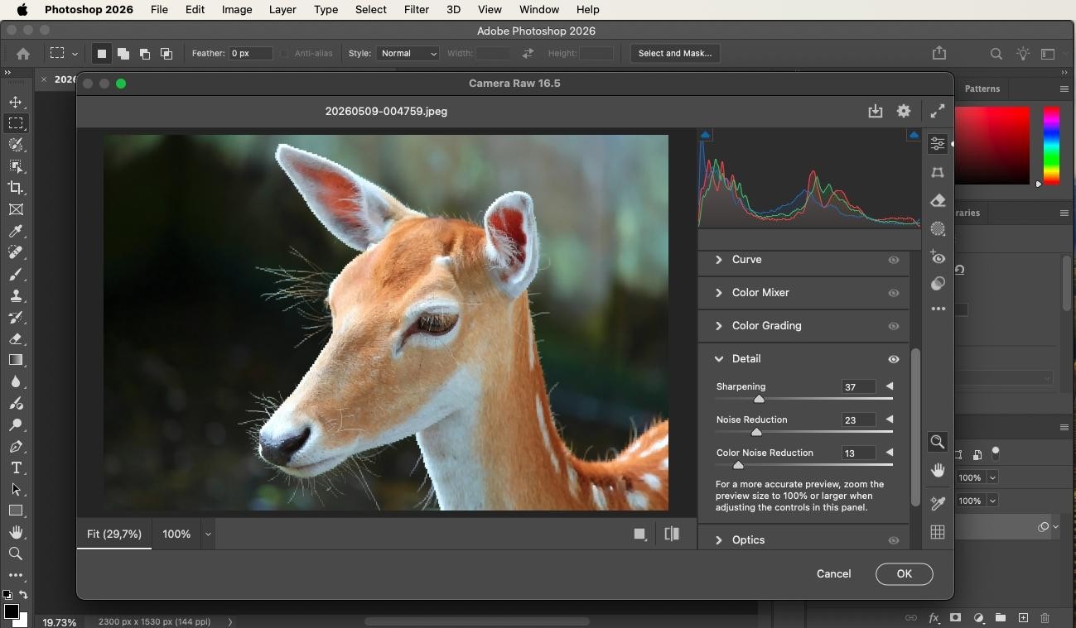The width and height of the screenshot is (1076, 628).
Task: Collapse the Detail section
Action: pos(718,359)
